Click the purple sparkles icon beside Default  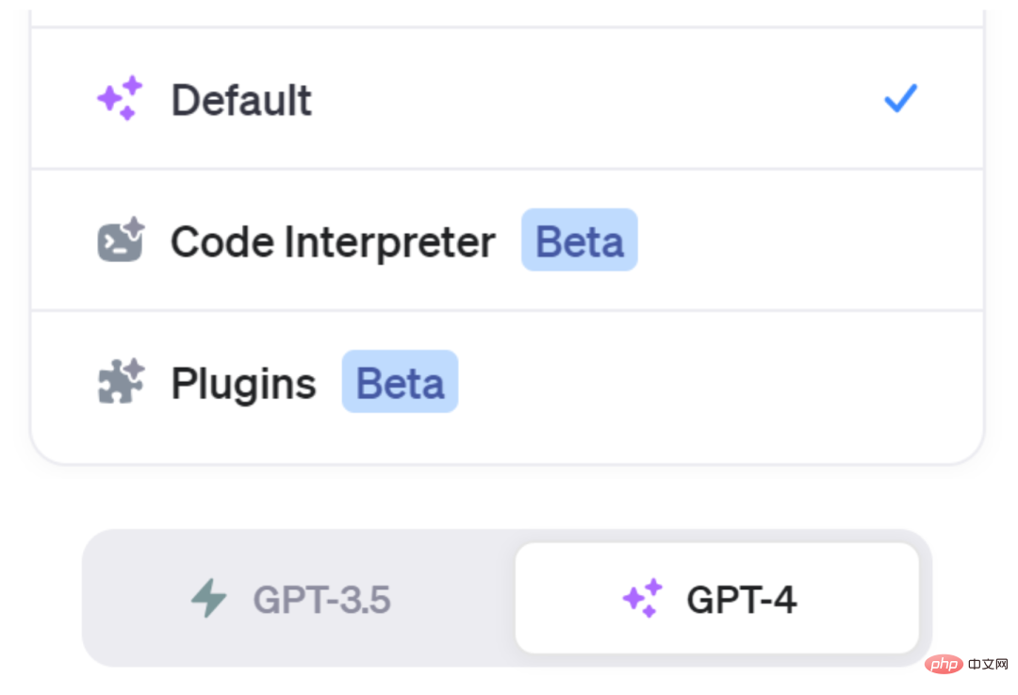[x=120, y=98]
